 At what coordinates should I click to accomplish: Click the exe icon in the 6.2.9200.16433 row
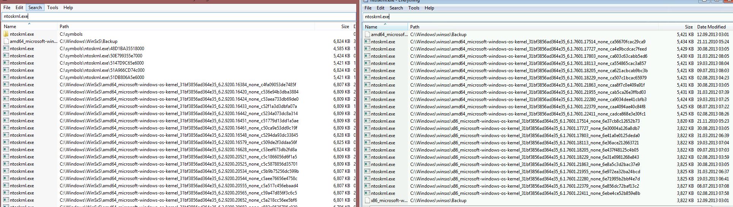pos(6,106)
